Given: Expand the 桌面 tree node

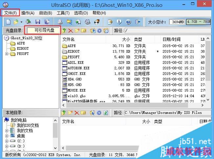Looking at the screenshot, I should pos(7,136).
